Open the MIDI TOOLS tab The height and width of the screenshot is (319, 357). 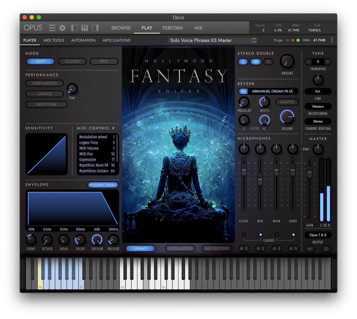54,40
